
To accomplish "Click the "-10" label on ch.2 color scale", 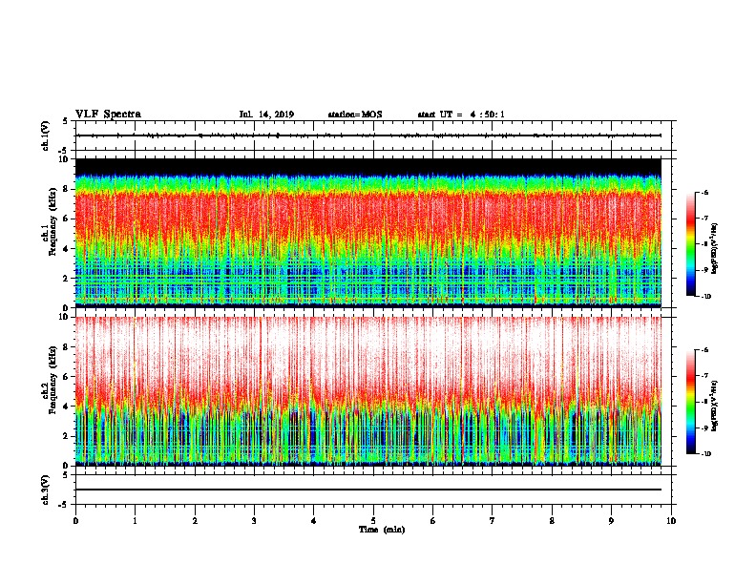I will [705, 453].
